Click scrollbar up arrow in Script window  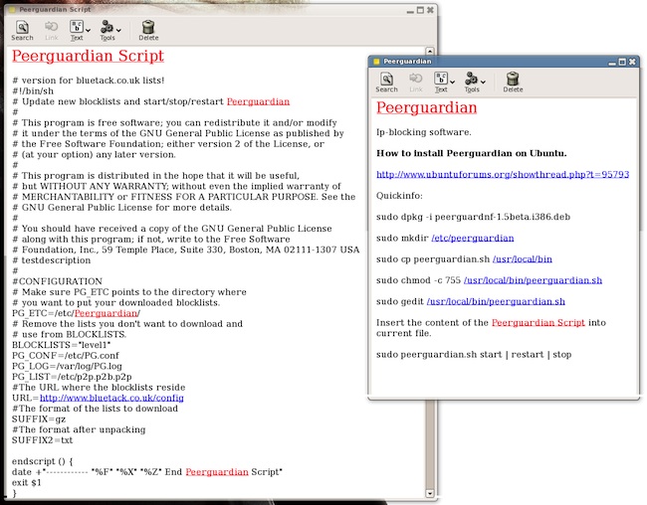[430, 51]
